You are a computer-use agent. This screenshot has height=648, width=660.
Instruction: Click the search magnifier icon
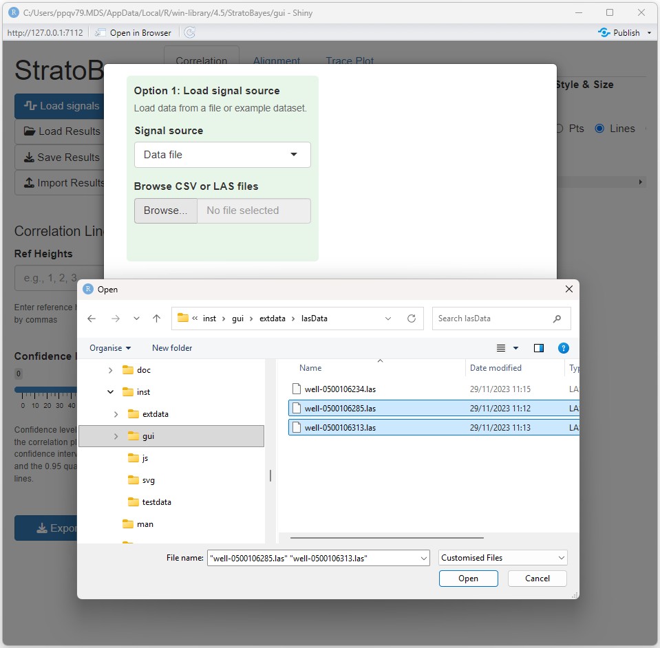point(557,318)
